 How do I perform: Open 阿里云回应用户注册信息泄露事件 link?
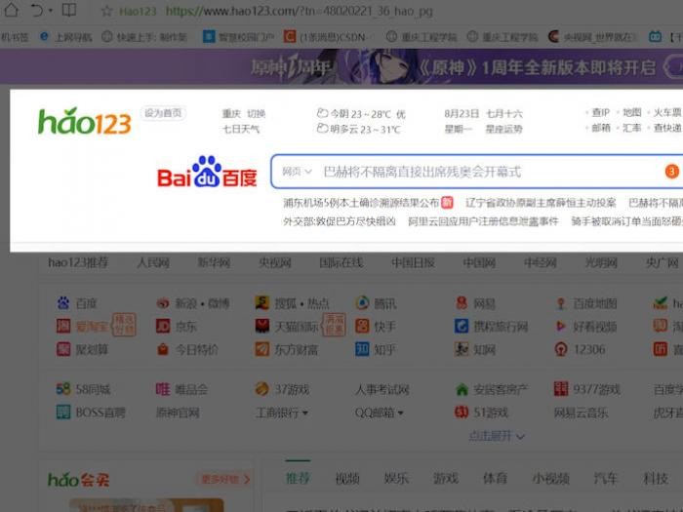tap(484, 221)
